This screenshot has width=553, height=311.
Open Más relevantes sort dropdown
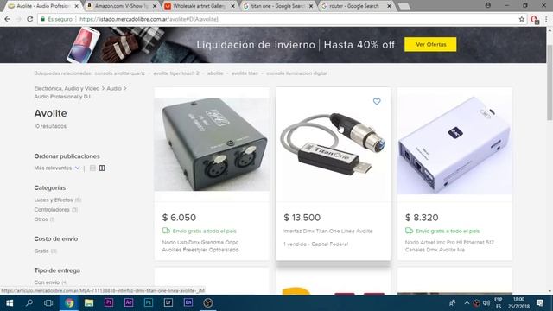[x=57, y=168]
